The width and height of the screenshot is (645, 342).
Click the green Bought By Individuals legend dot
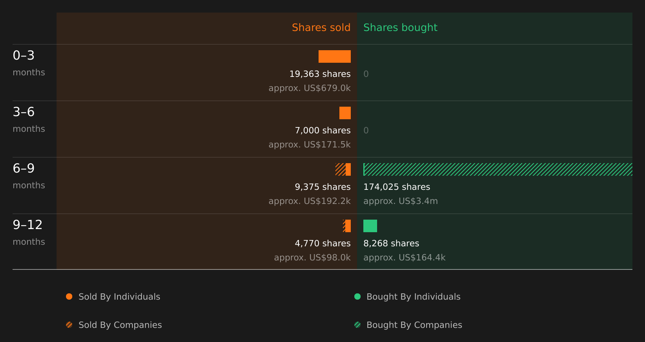coord(357,297)
